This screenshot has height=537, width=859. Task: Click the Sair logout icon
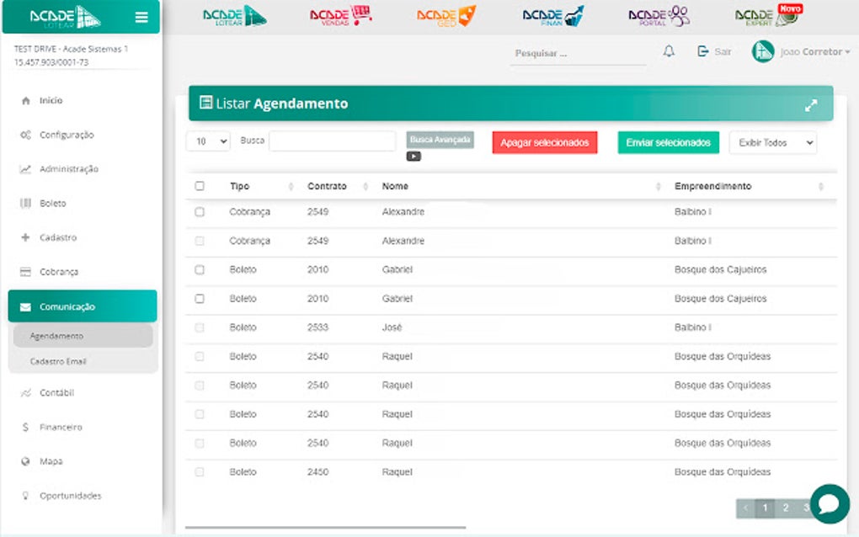pos(703,51)
